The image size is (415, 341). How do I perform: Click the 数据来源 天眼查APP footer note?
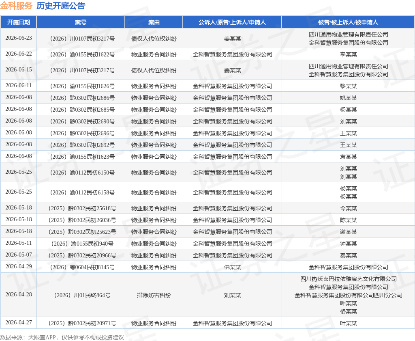click(x=62, y=337)
